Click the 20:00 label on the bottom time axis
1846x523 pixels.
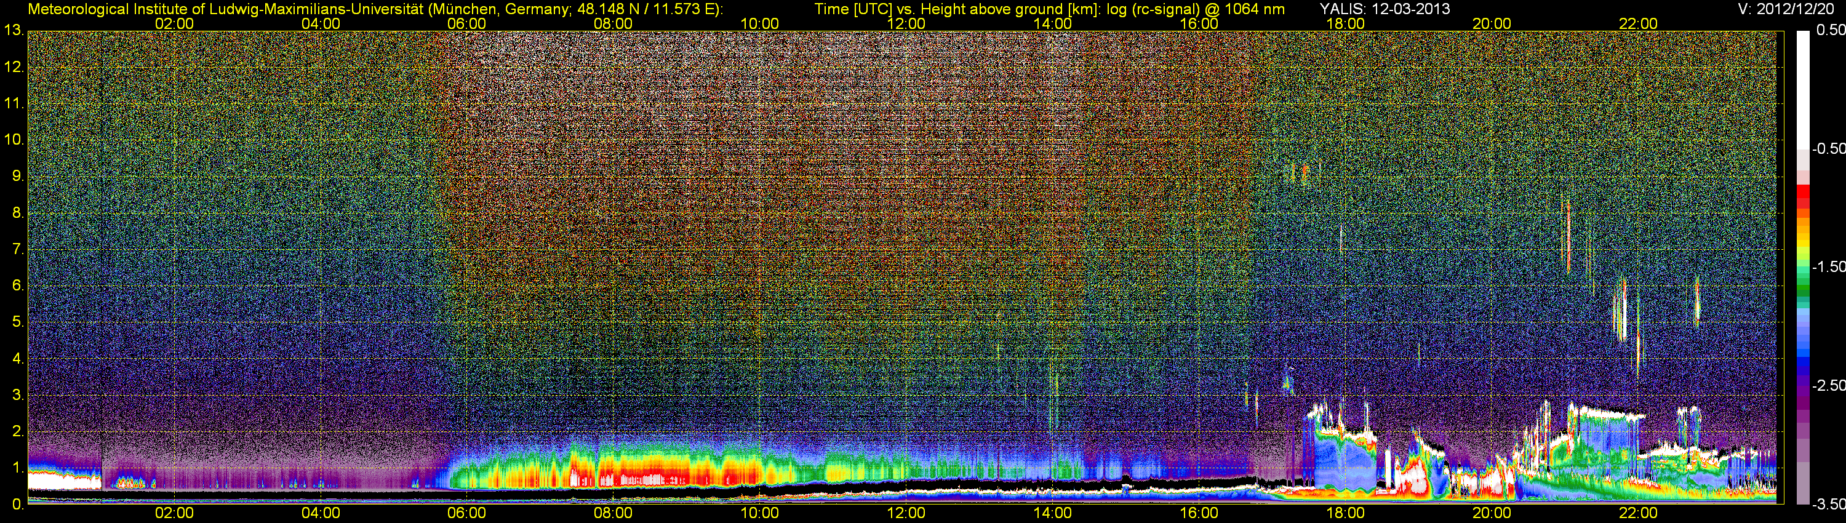tap(1492, 514)
